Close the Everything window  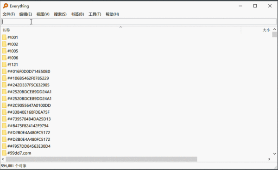tap(270, 6)
